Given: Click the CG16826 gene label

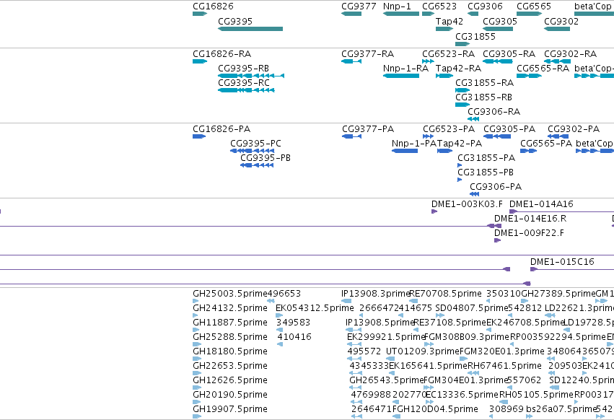Looking at the screenshot, I should click(x=213, y=6).
